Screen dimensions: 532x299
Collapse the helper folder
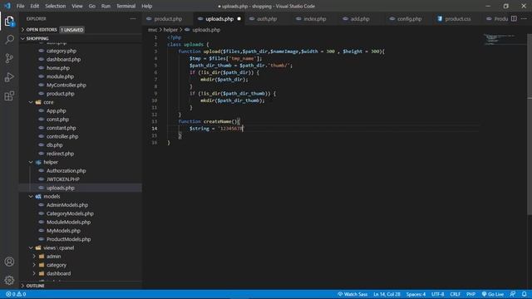pyautogui.click(x=51, y=162)
